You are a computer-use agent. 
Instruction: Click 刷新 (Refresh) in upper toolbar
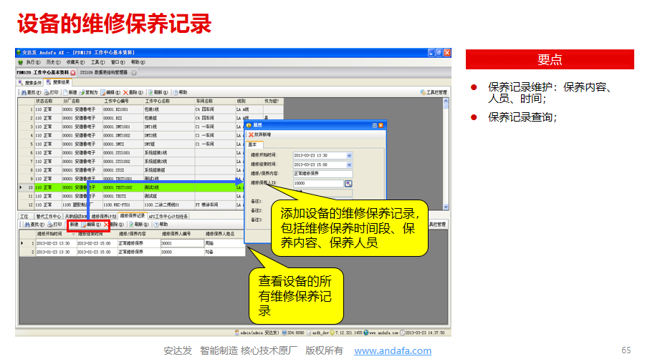click(159, 92)
